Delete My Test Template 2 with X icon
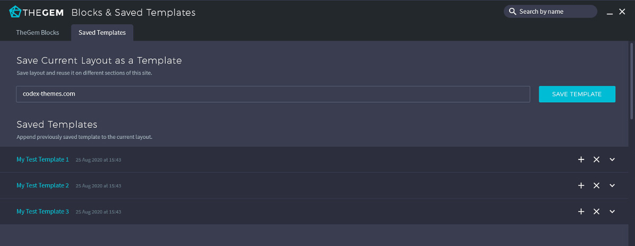Viewport: 635px width, 246px height. [596, 185]
